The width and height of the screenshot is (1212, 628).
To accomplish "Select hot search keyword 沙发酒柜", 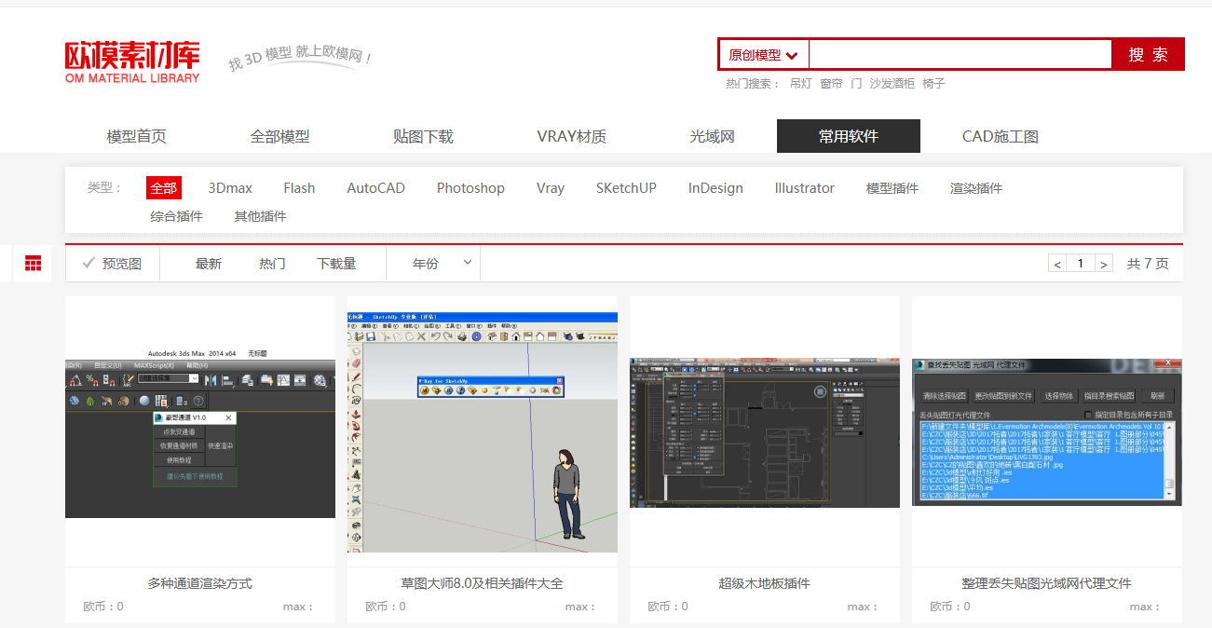I will (892, 84).
